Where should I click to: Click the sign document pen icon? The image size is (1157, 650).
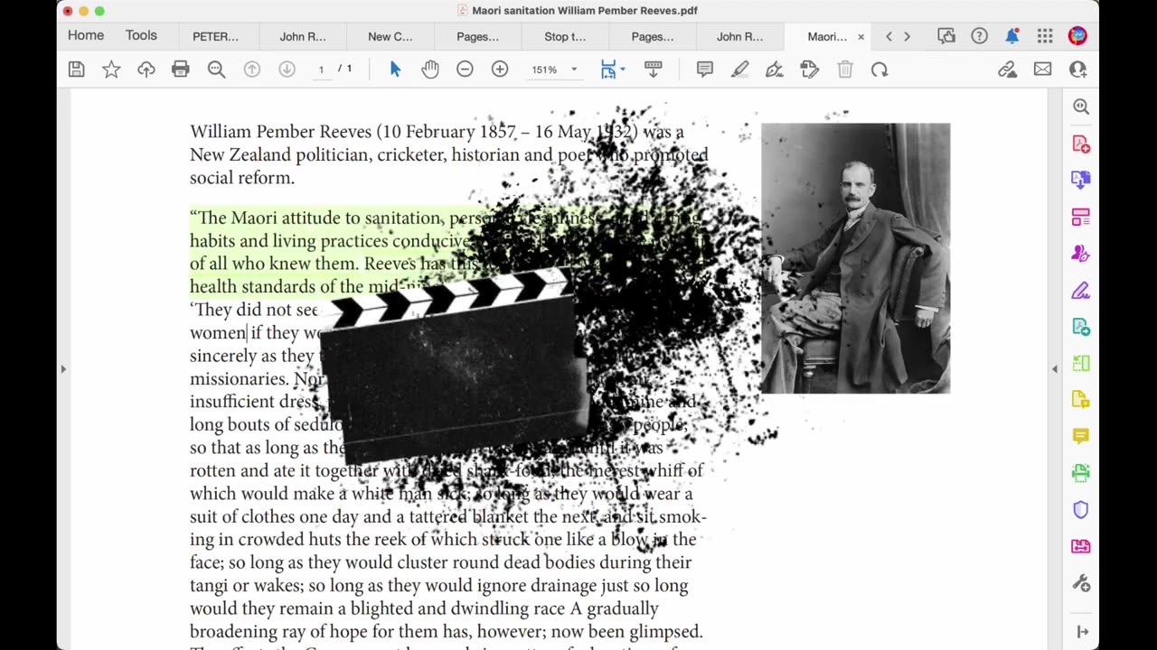(x=775, y=70)
